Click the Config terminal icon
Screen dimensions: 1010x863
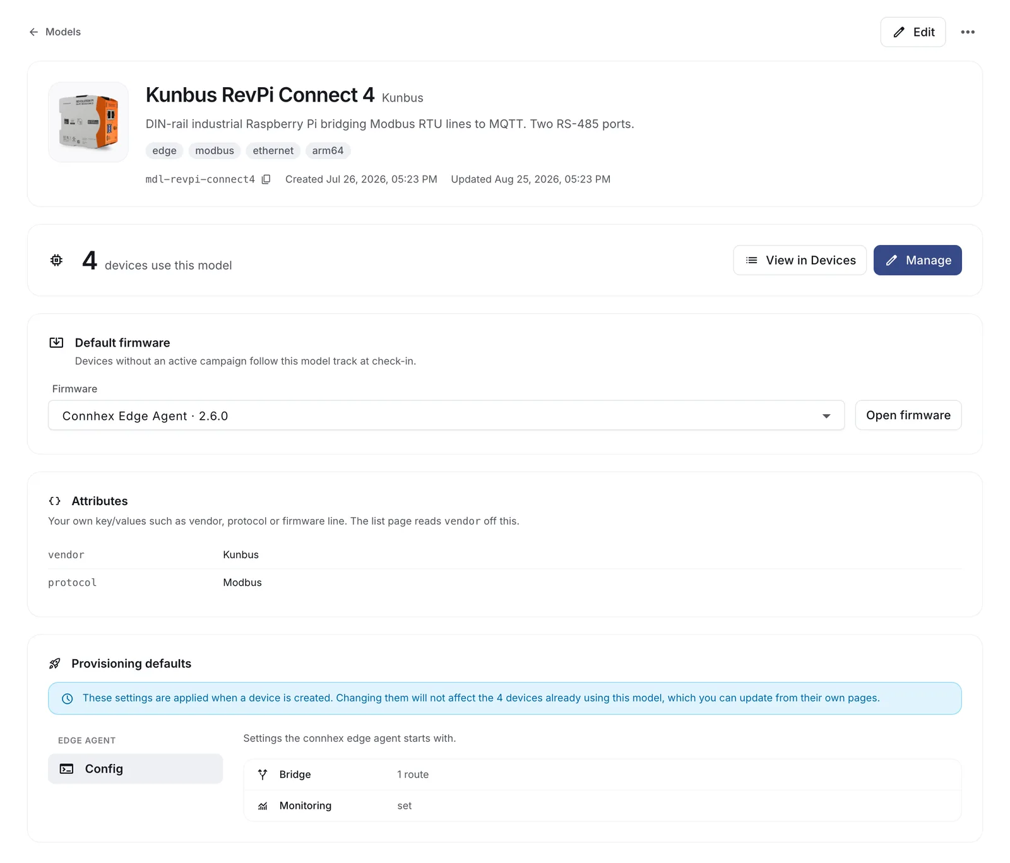click(66, 769)
